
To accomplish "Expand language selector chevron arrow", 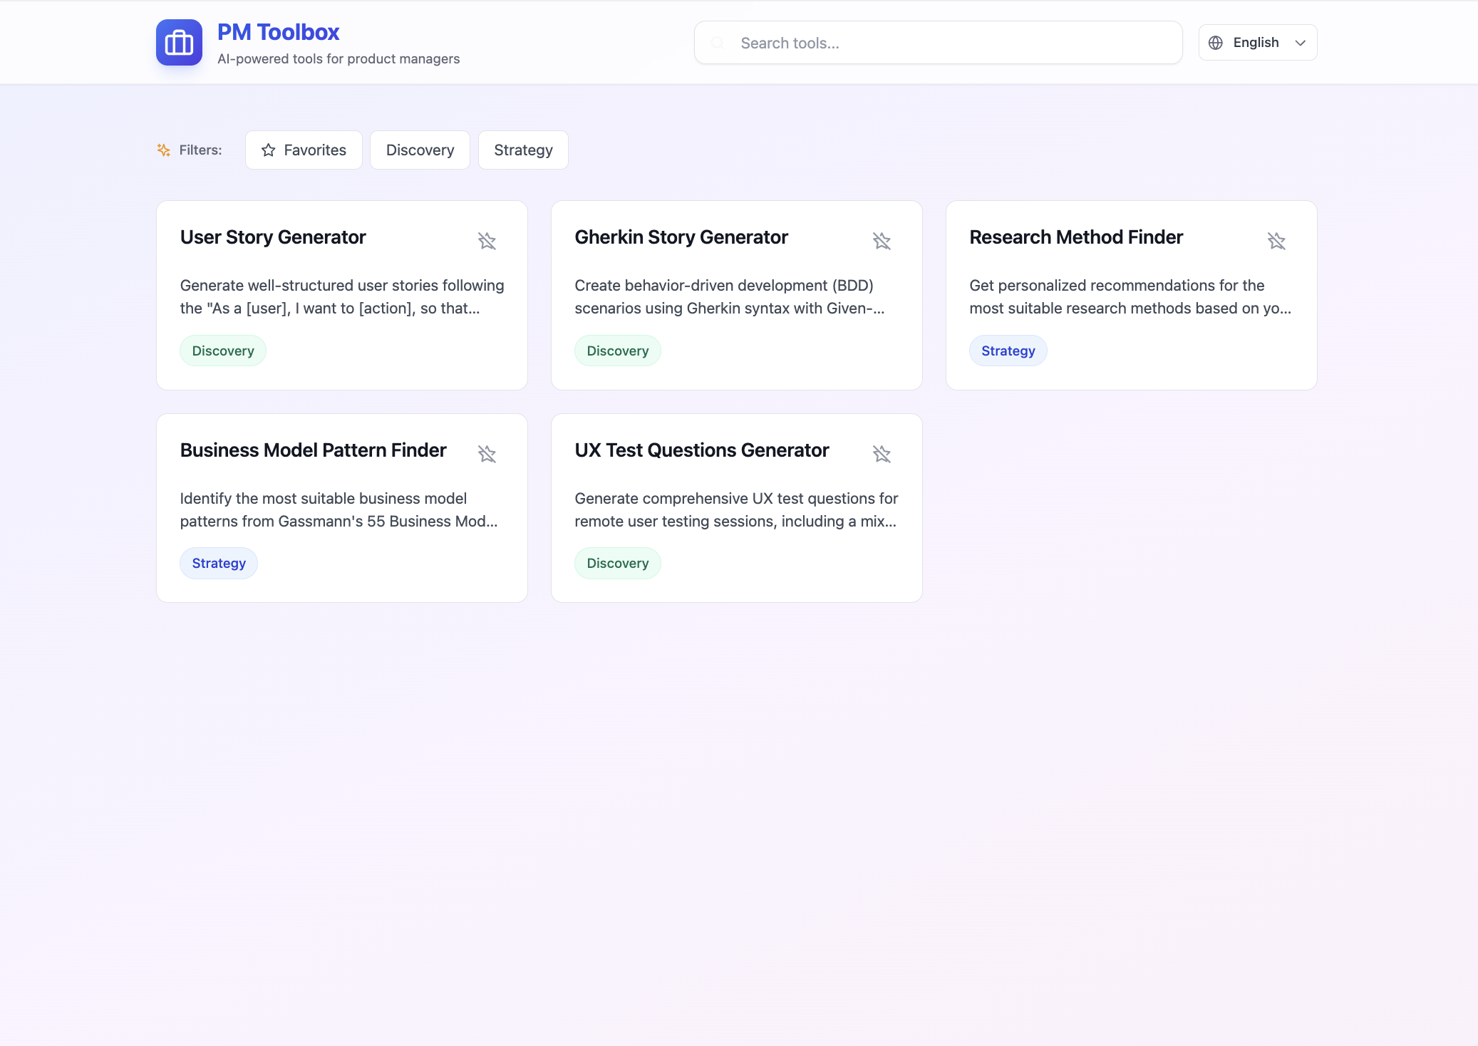I will click(1301, 43).
